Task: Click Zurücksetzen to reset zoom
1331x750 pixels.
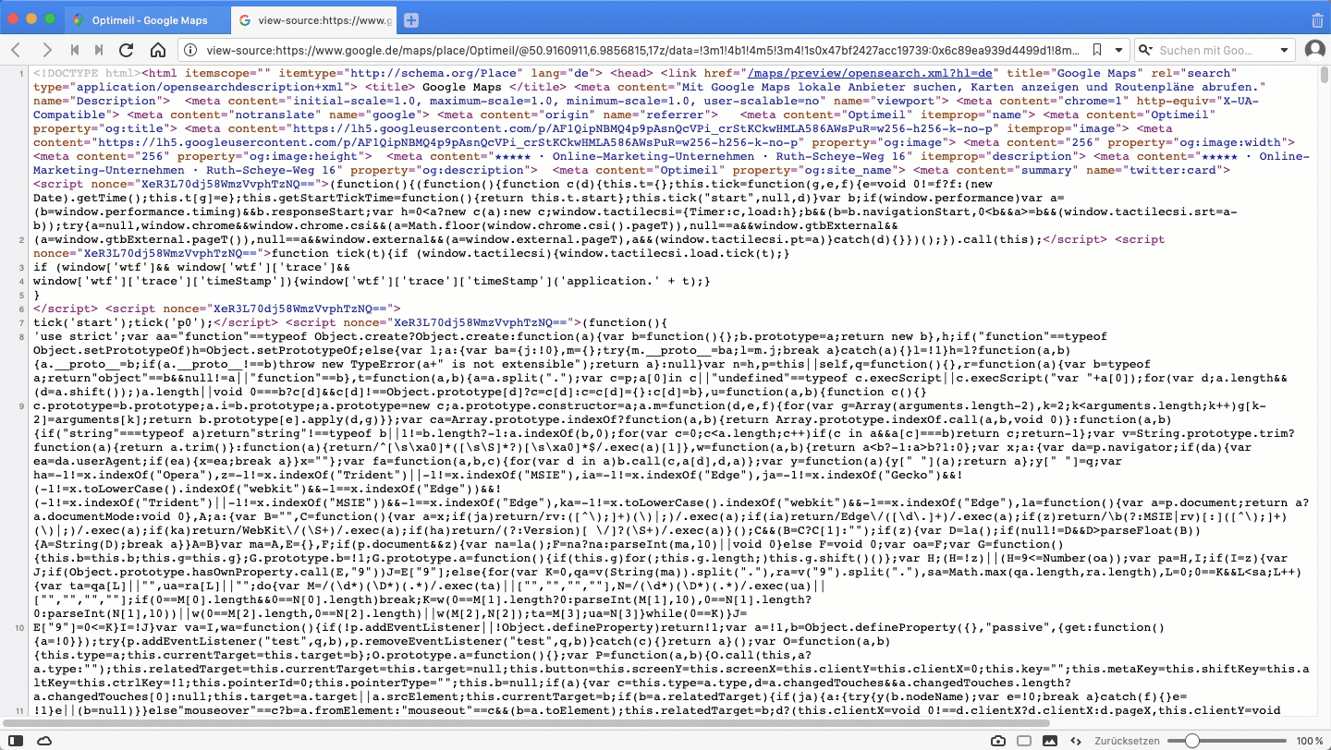Action: coord(1125,741)
